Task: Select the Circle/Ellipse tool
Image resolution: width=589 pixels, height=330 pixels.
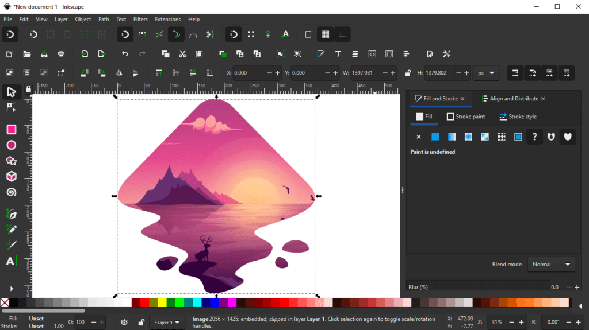Action: click(12, 145)
